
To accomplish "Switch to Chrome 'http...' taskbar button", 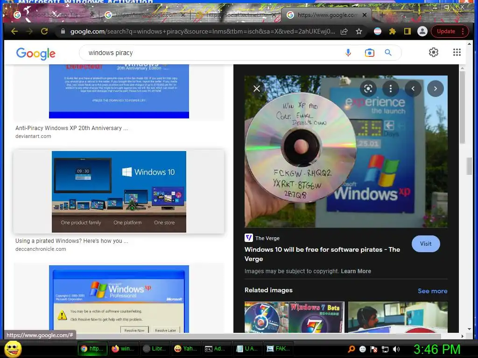I will 92,349.
